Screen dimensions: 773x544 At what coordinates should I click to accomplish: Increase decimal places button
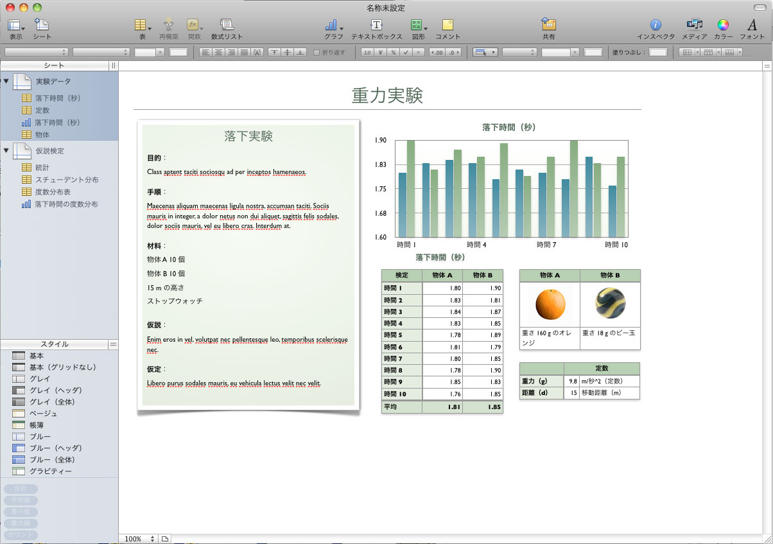[x=437, y=52]
